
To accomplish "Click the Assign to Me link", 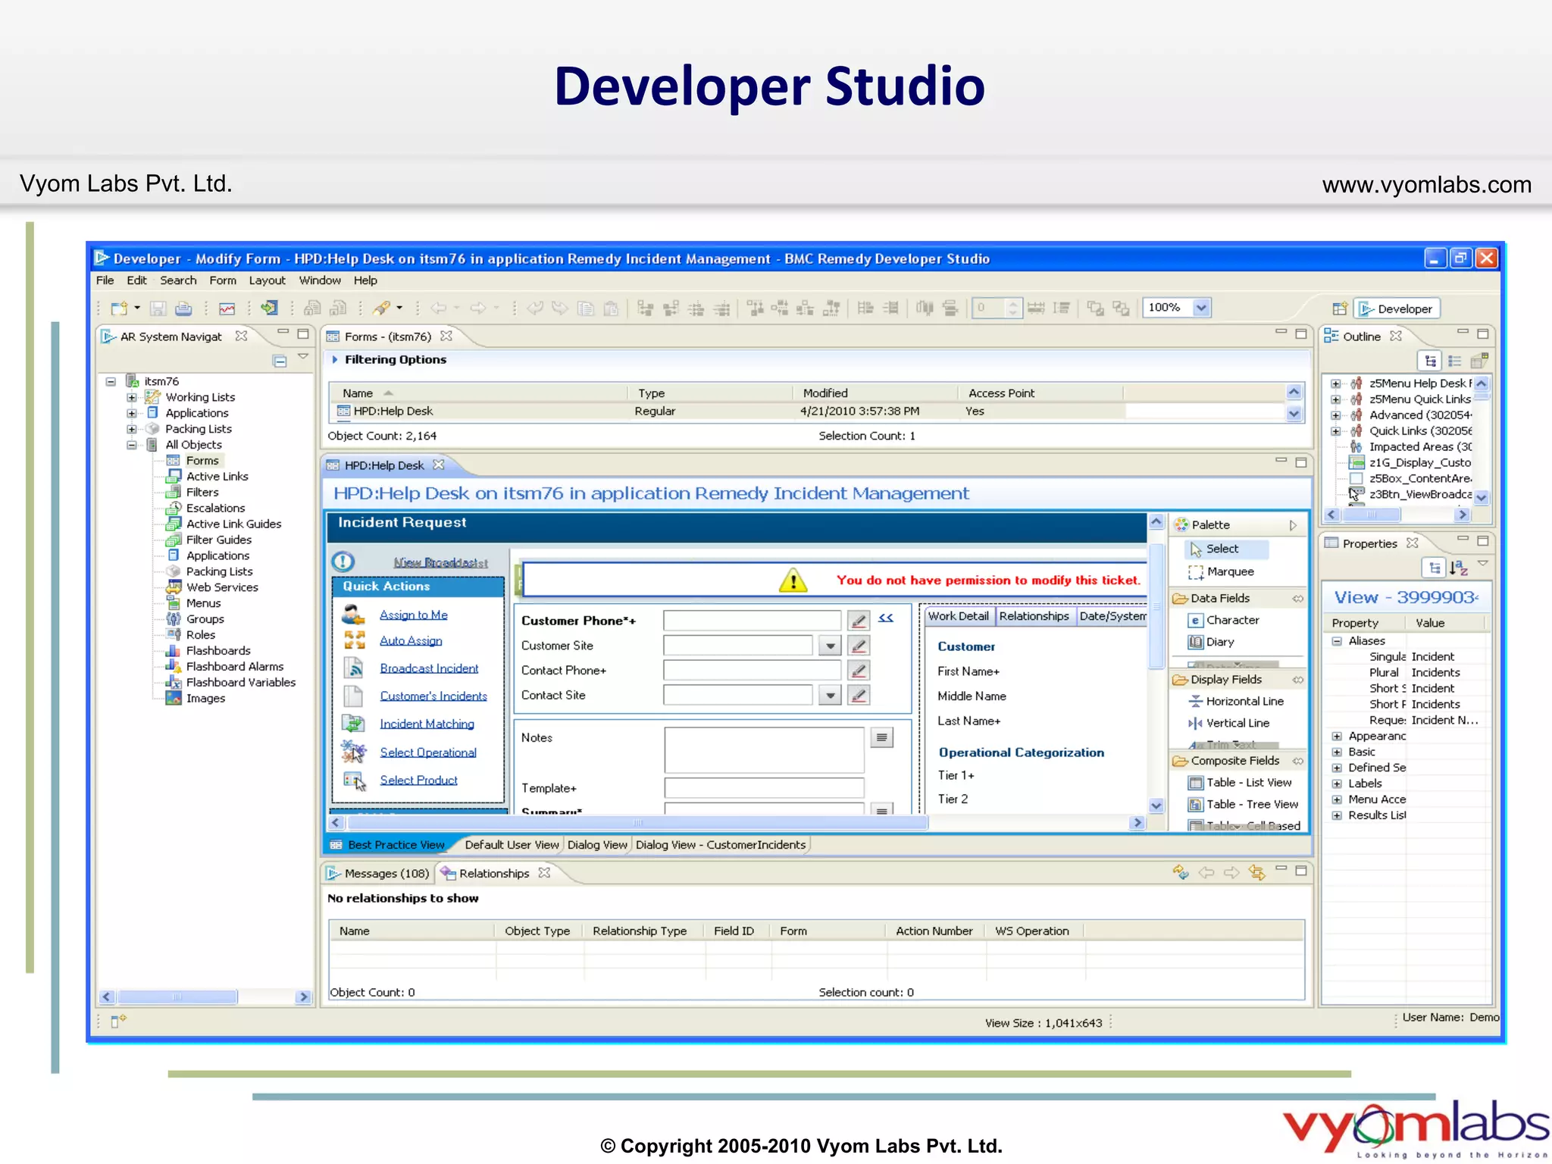I will [x=414, y=615].
